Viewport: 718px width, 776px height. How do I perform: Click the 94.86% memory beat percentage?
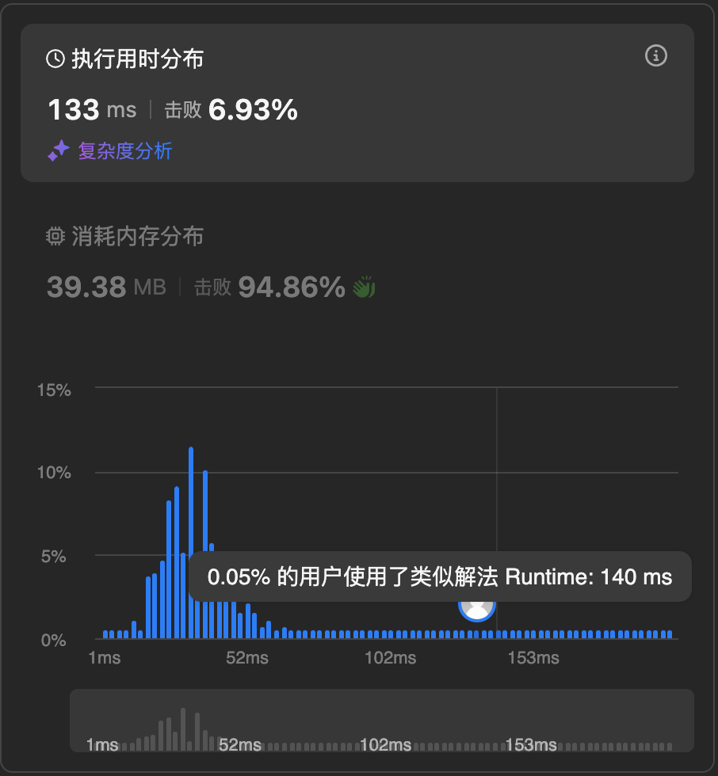pos(292,287)
